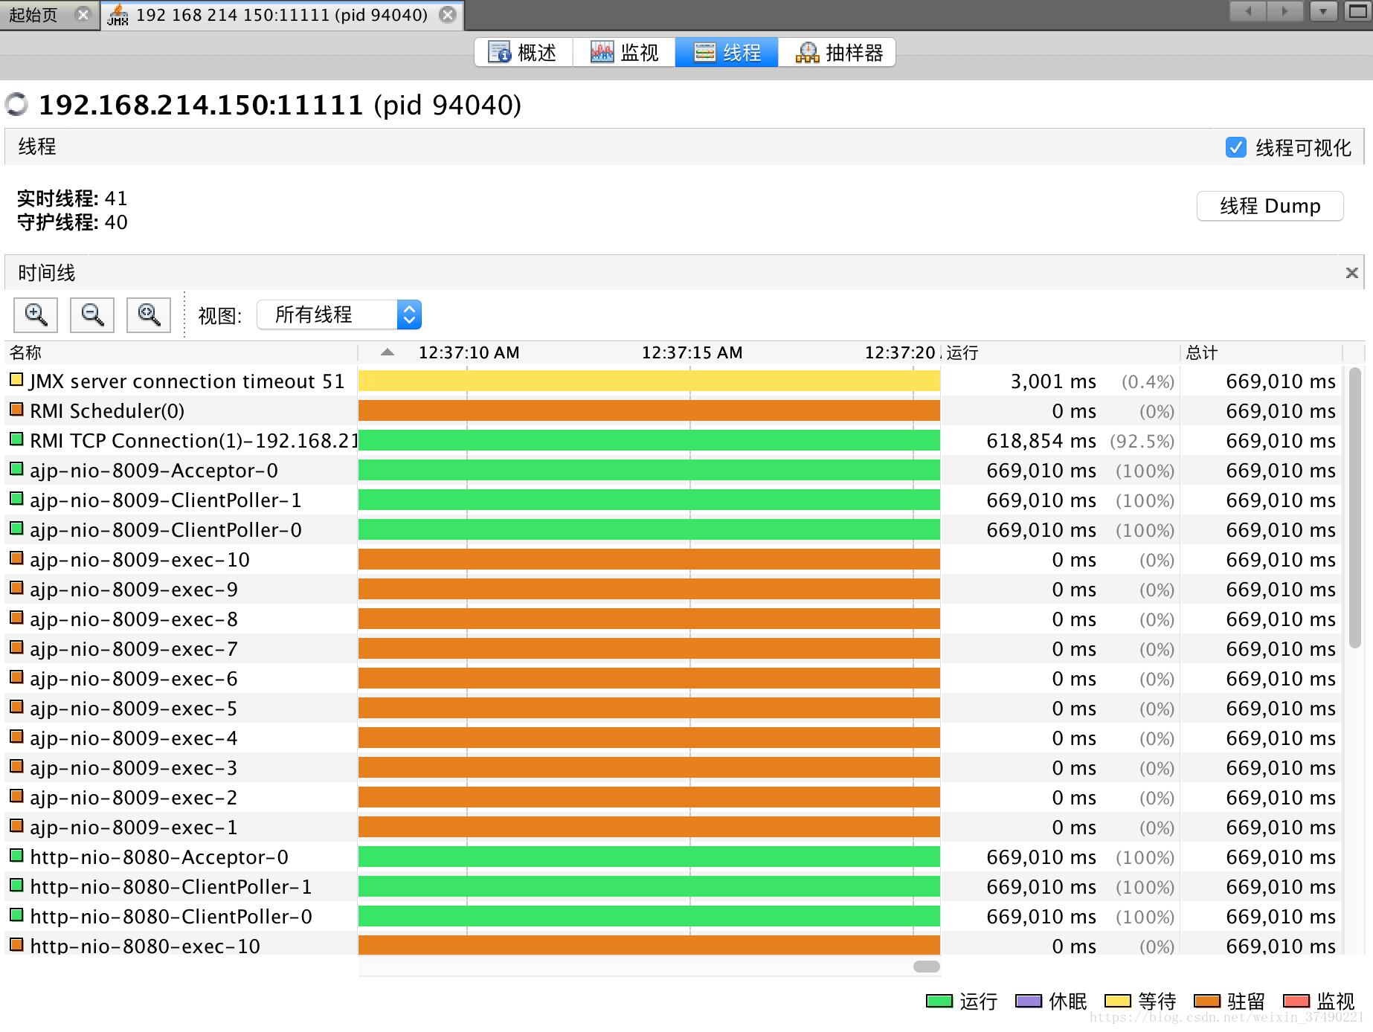Close the 时间线 timeline panel

click(x=1352, y=273)
